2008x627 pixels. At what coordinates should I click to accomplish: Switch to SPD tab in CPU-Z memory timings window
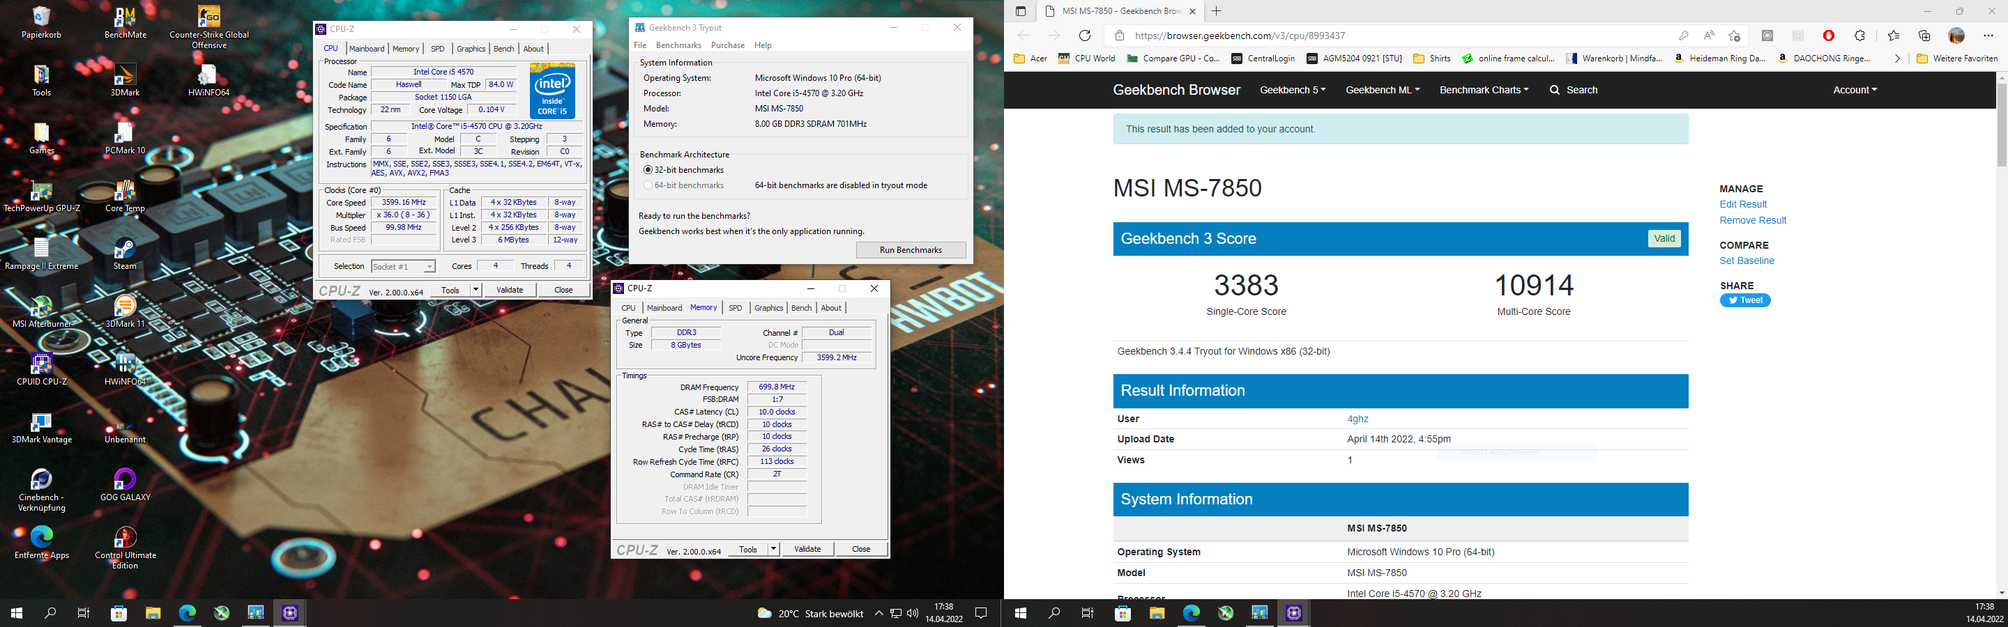735,308
